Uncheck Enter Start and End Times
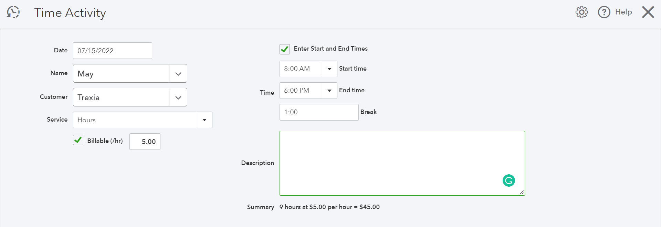The height and width of the screenshot is (227, 661). (x=285, y=49)
